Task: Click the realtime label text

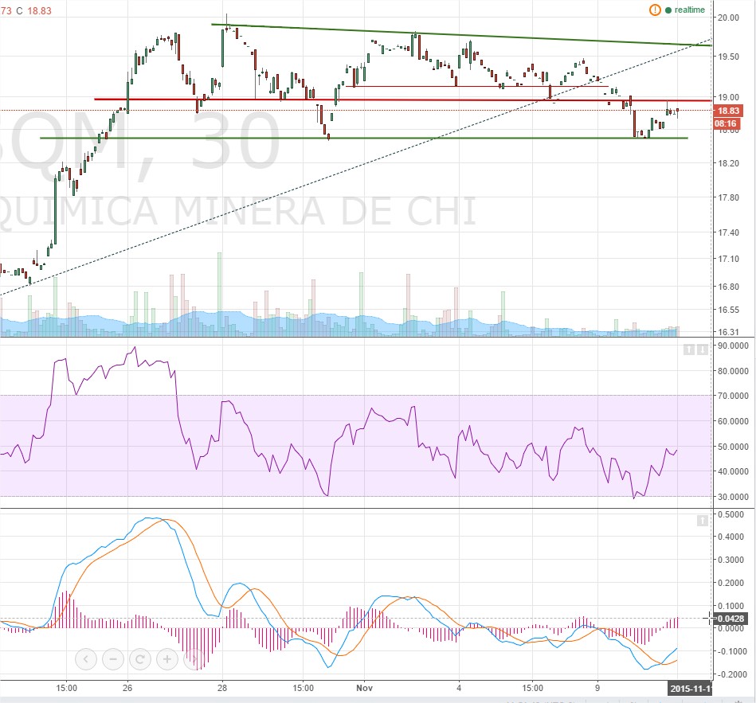Action: [x=689, y=10]
